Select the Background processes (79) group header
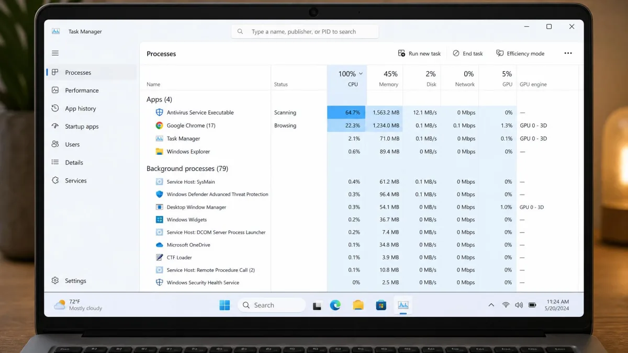 point(187,168)
